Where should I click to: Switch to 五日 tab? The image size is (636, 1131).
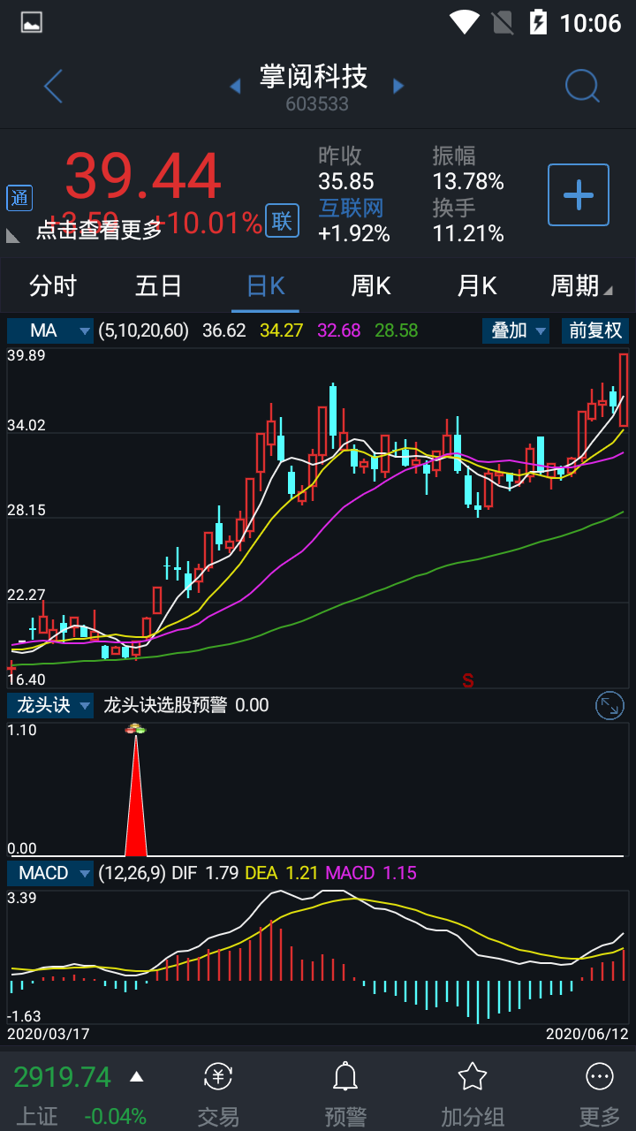159,286
